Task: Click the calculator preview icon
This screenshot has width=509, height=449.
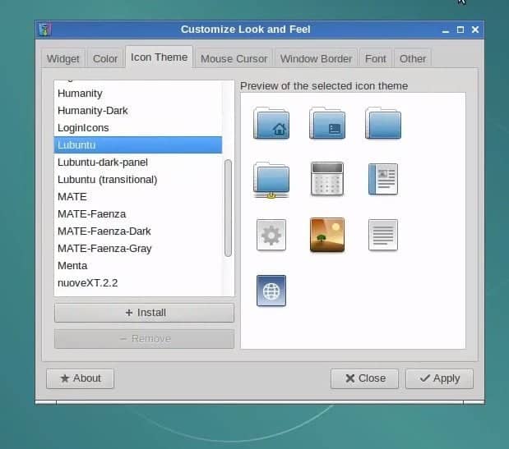Action: point(327,179)
